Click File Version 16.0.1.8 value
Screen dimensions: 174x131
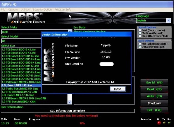pos(106,52)
